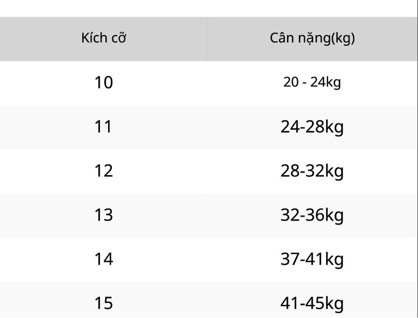Viewport: 418px width, 318px height.
Task: Select size 12 cell
Action: point(103,171)
